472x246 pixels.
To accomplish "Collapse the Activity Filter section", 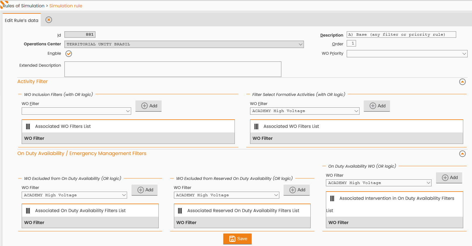I will [462, 82].
